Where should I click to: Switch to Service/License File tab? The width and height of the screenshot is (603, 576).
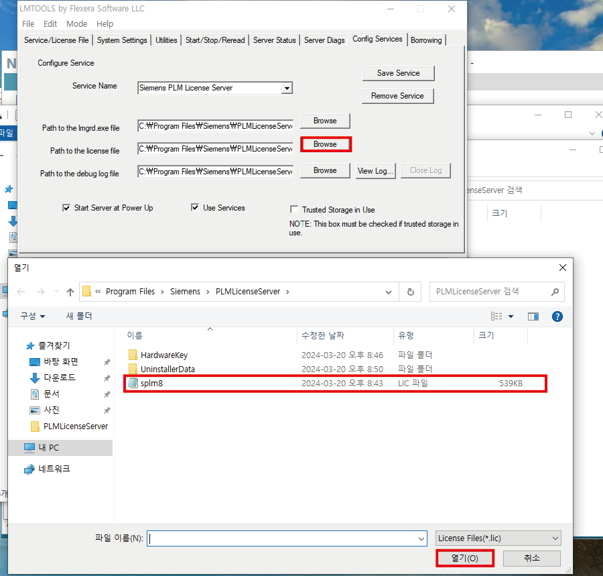(x=56, y=40)
